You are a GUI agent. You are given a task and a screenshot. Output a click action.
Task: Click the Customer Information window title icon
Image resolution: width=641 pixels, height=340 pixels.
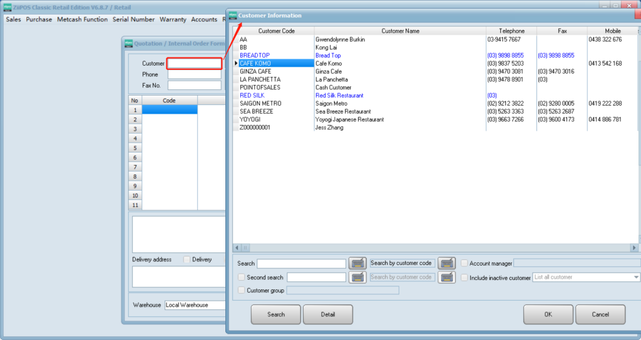coord(233,15)
